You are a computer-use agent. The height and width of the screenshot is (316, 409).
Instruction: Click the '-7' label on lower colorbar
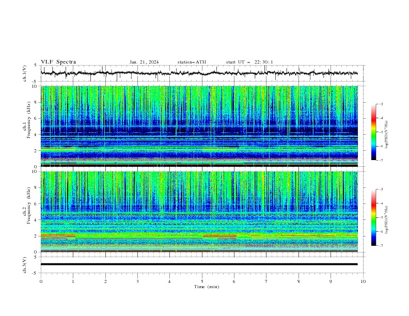point(381,246)
